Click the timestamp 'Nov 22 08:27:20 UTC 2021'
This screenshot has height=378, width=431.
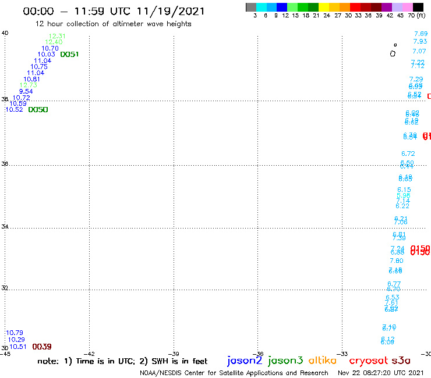point(381,373)
